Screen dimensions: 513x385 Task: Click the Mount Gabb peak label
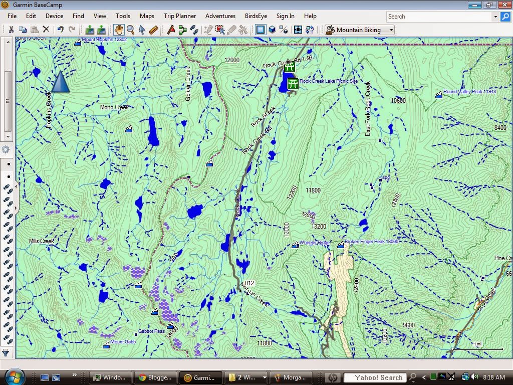click(123, 341)
